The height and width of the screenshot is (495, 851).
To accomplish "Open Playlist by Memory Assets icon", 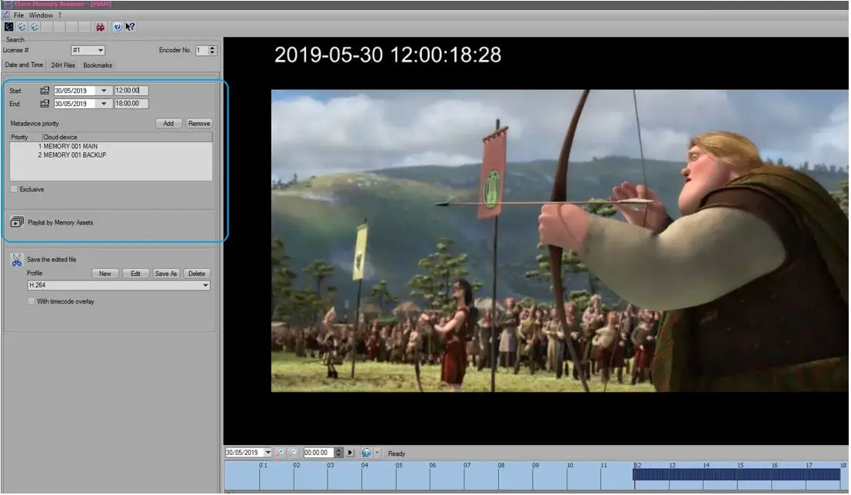I will (17, 223).
